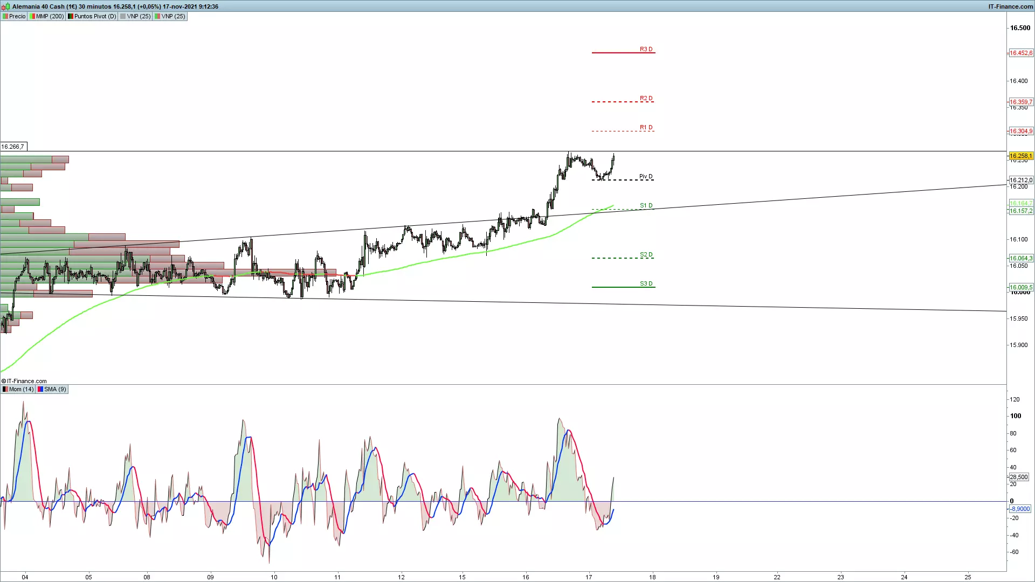Open the Mom (14) indicator settings
This screenshot has width=1035, height=582.
point(18,389)
